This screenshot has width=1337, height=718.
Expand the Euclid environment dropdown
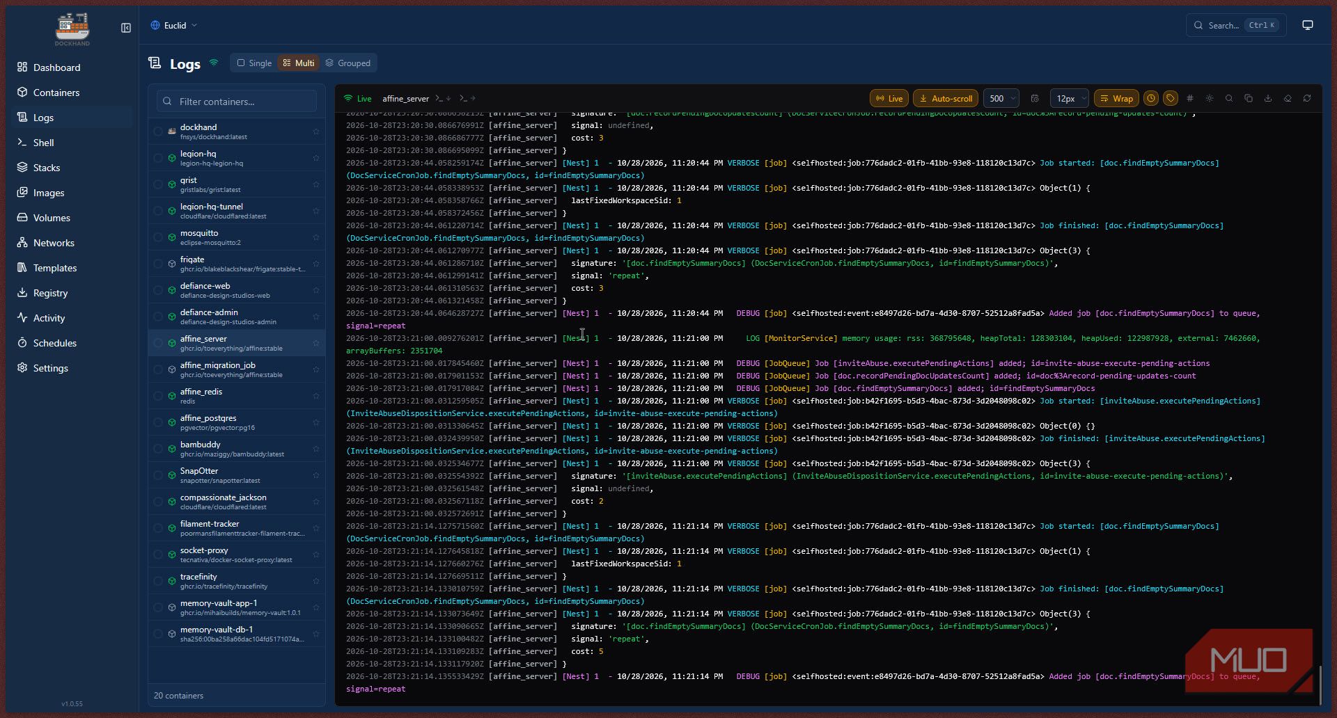click(x=174, y=25)
